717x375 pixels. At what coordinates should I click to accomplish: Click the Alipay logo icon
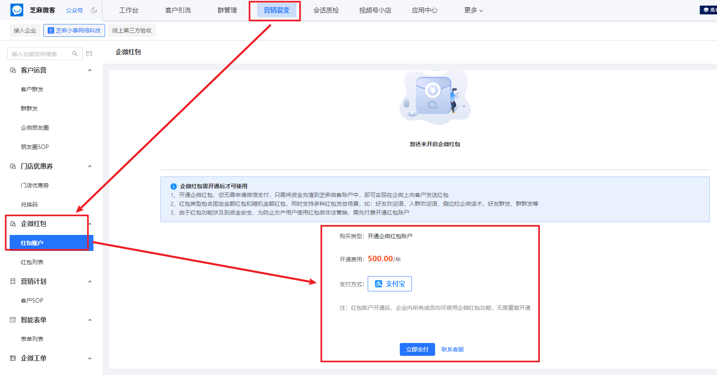(379, 284)
